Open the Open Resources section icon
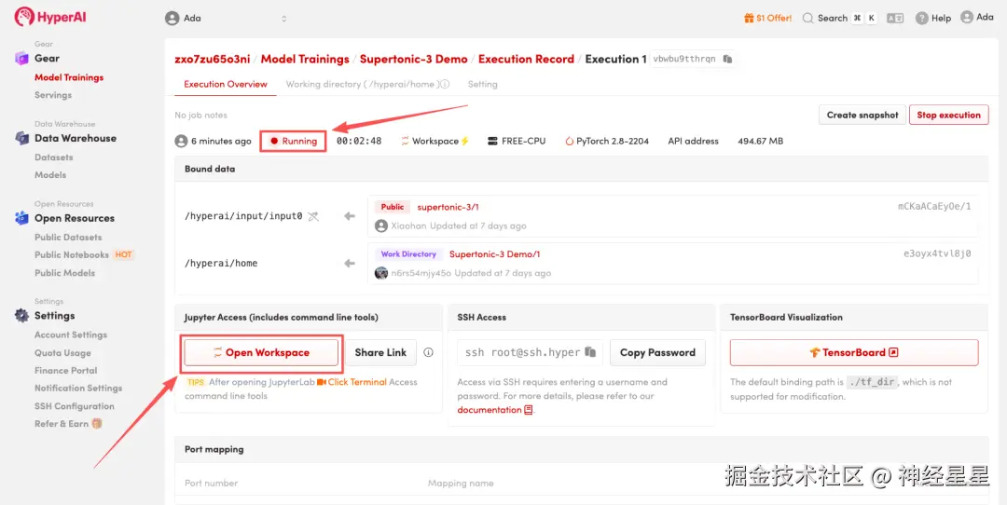This screenshot has width=1007, height=505. 21,218
